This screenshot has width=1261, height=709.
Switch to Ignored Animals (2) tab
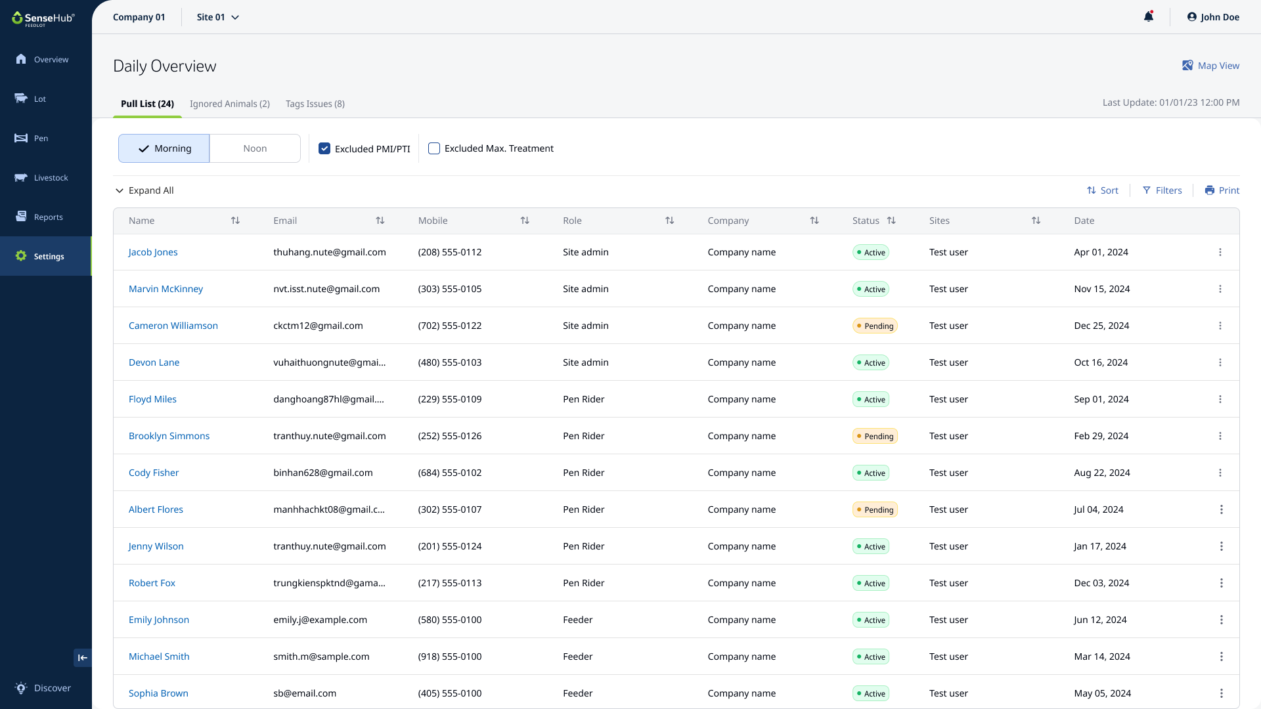coord(229,104)
